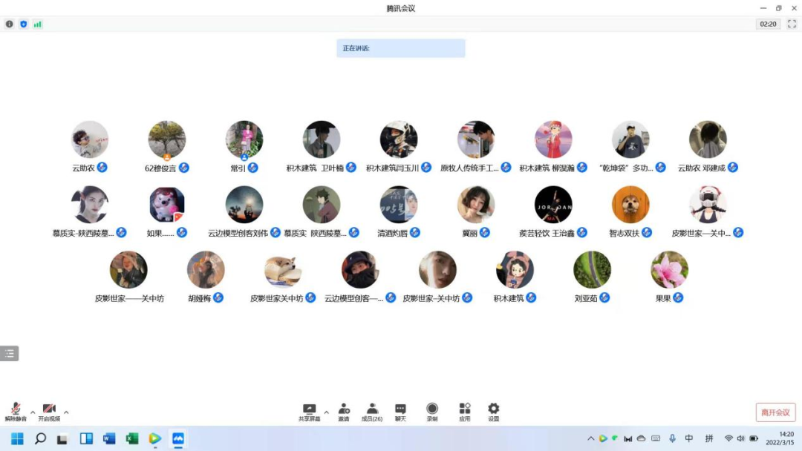Toggle the left side list panel button
The image size is (802, 451).
pos(10,354)
